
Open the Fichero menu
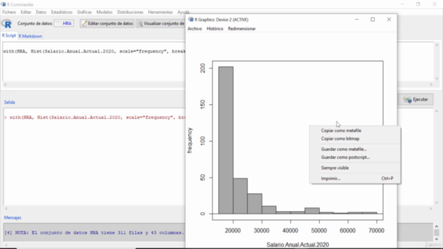pos(9,12)
